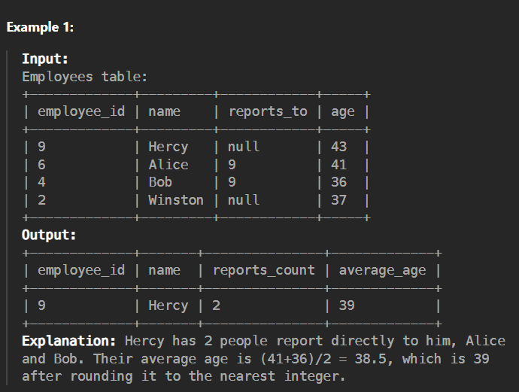Screen dimensions: 519x392
Task: Click the average_age value 39 in the output table
Action: 347,305
